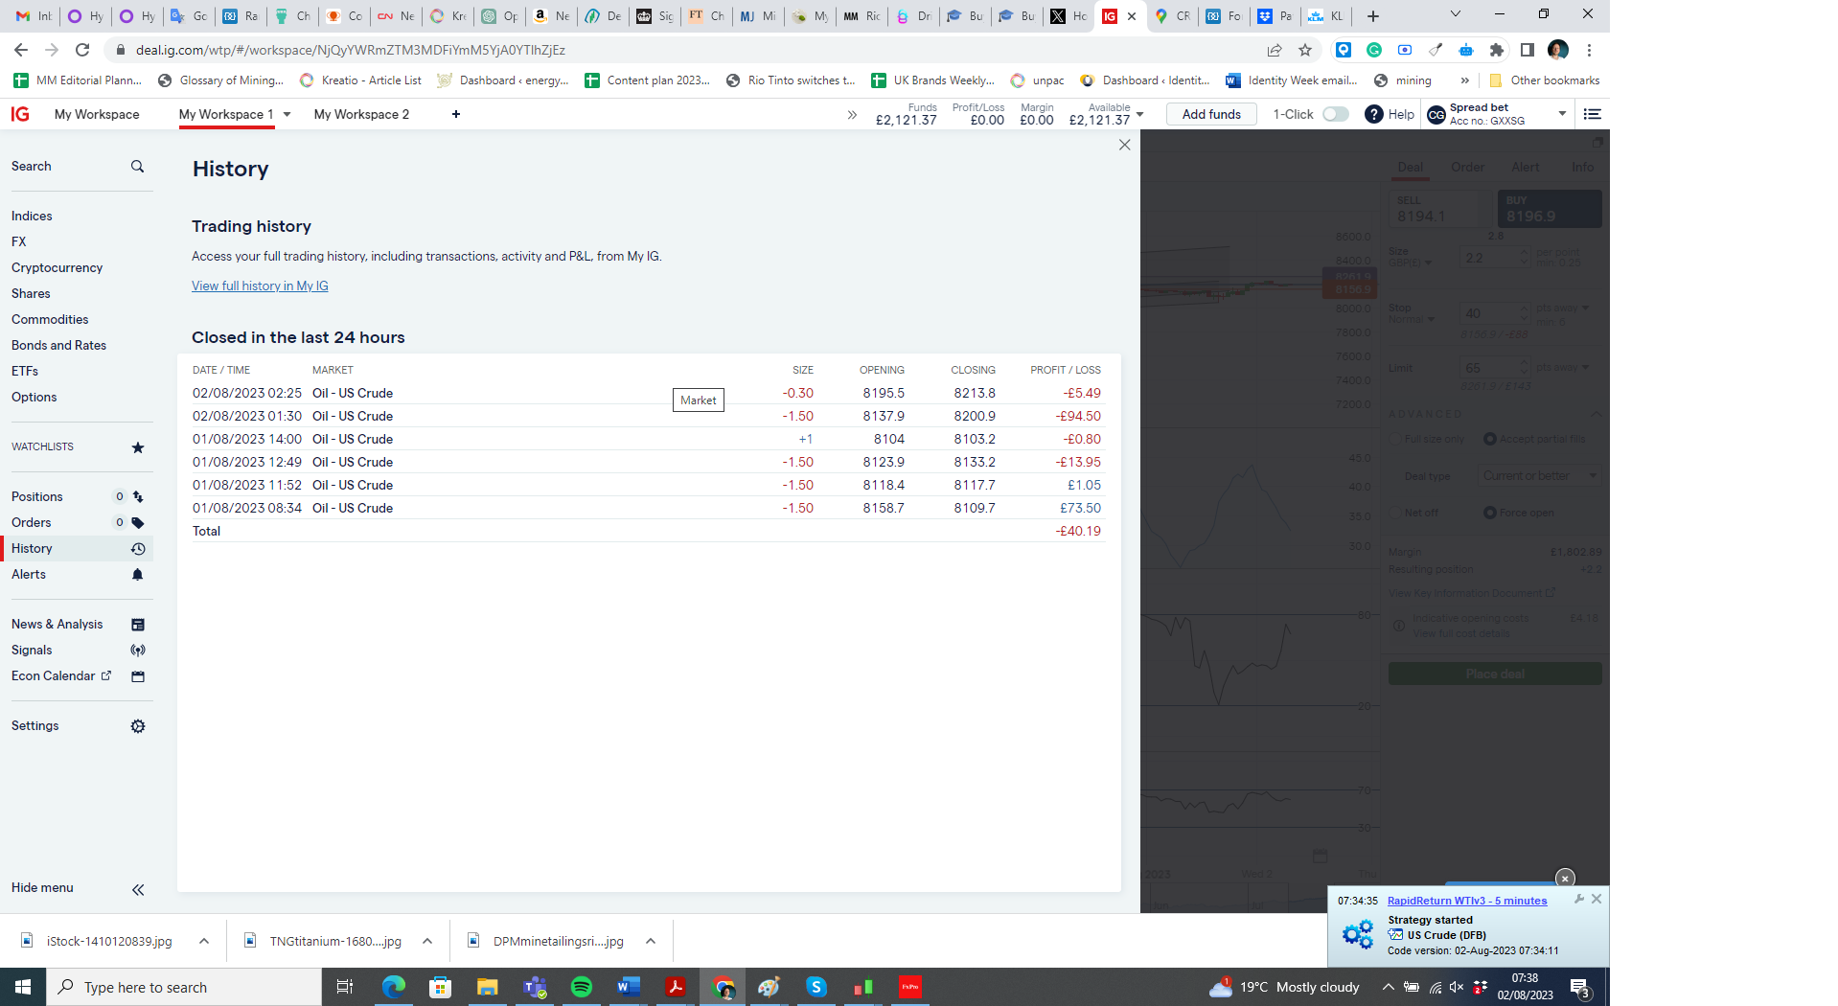Collapse the Advanced section in the deal ticket

coord(1596,414)
